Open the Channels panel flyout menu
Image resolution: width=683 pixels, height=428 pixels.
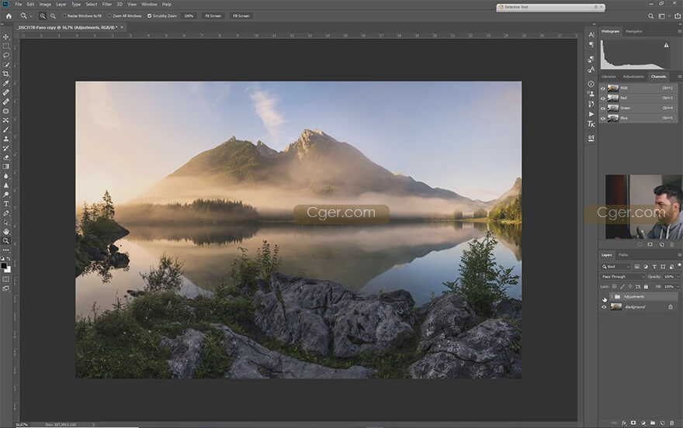point(679,77)
